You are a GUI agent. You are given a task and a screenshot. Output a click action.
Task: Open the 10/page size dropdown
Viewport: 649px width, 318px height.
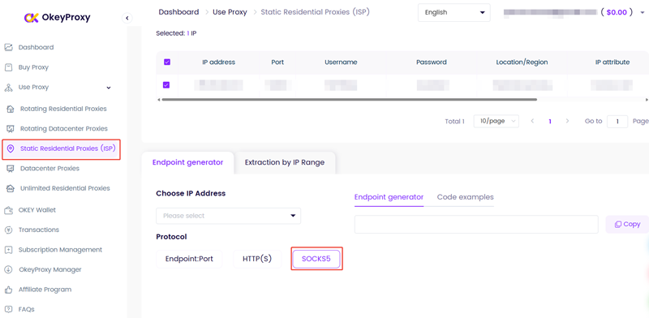(x=496, y=122)
